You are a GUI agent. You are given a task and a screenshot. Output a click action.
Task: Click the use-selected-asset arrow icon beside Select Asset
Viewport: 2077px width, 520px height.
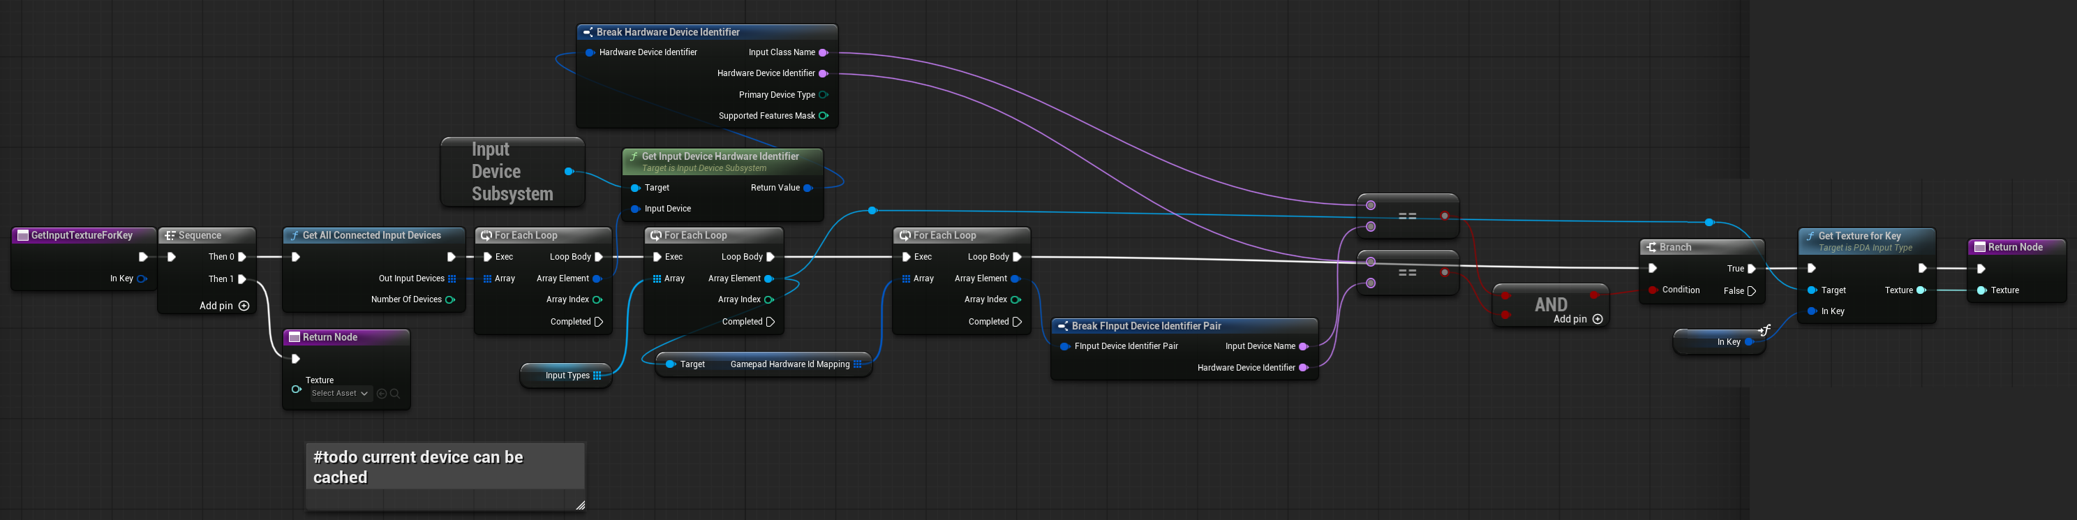[381, 394]
